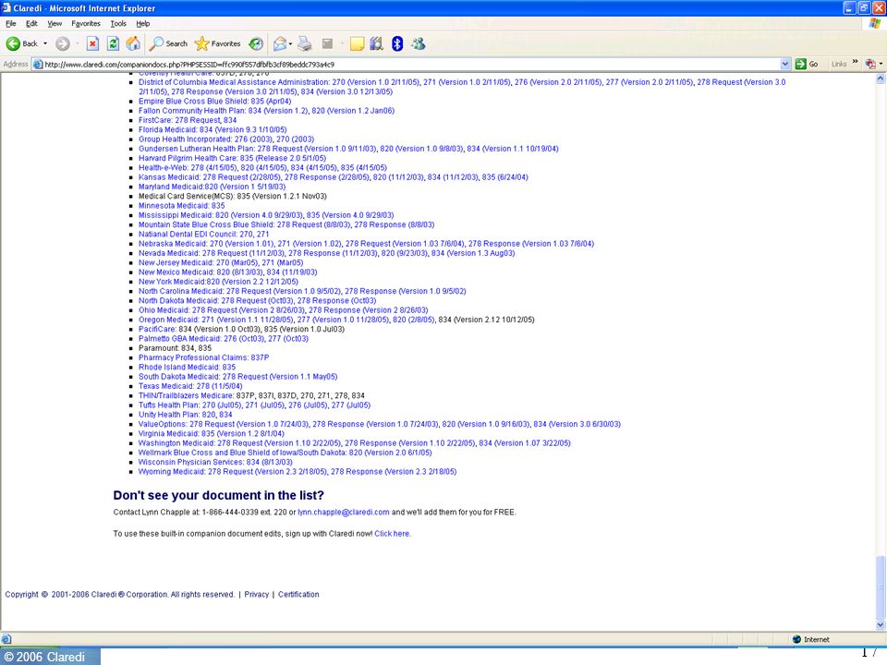Print the page with the printer icon
The image size is (887, 665).
click(x=305, y=43)
